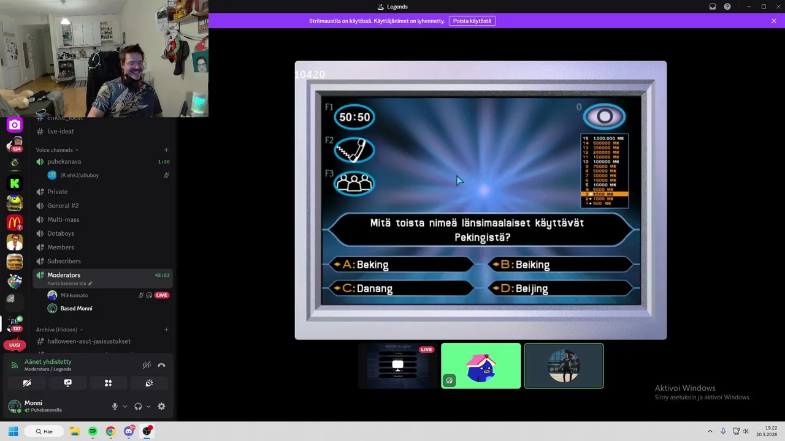This screenshot has height=441, width=785.
Task: Open the purple camera server icon
Action: pos(15,125)
